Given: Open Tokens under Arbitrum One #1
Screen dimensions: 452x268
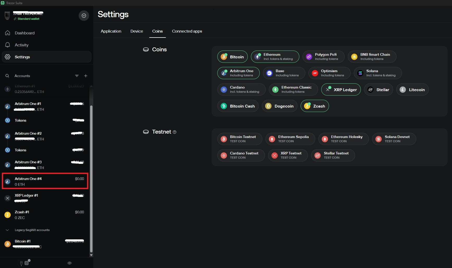Looking at the screenshot, I should point(45,120).
